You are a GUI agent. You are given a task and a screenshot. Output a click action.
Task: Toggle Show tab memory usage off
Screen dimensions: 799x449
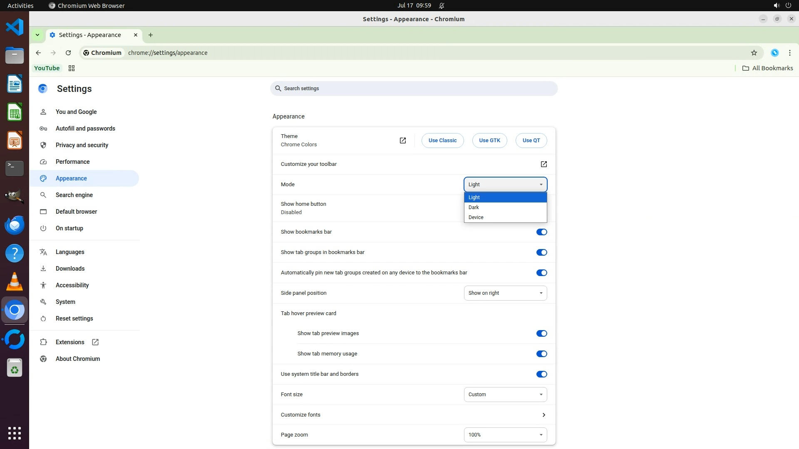(541, 354)
